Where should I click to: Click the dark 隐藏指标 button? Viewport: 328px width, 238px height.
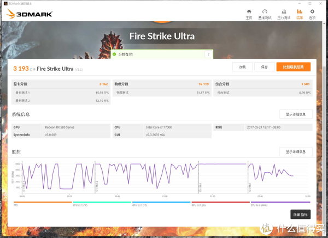pyautogui.click(x=300, y=215)
